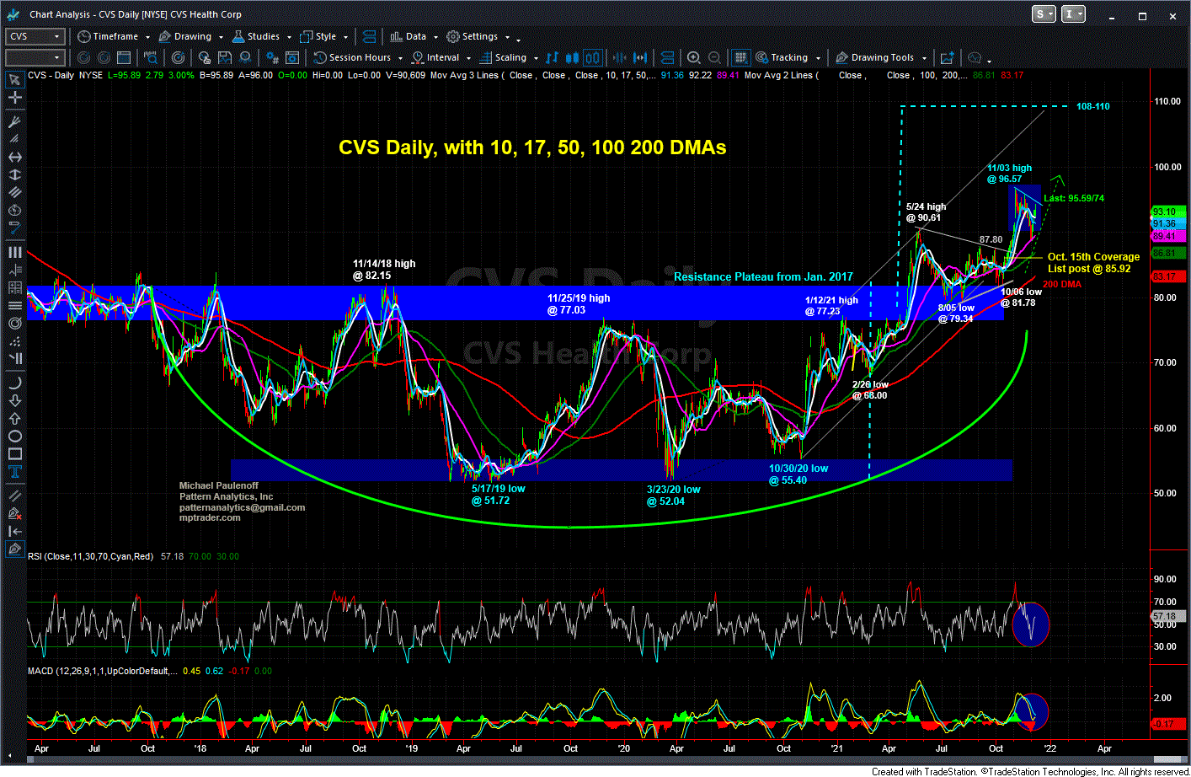1191x777 pixels.
Task: Click the candlestick bar type icon
Action: [572, 57]
